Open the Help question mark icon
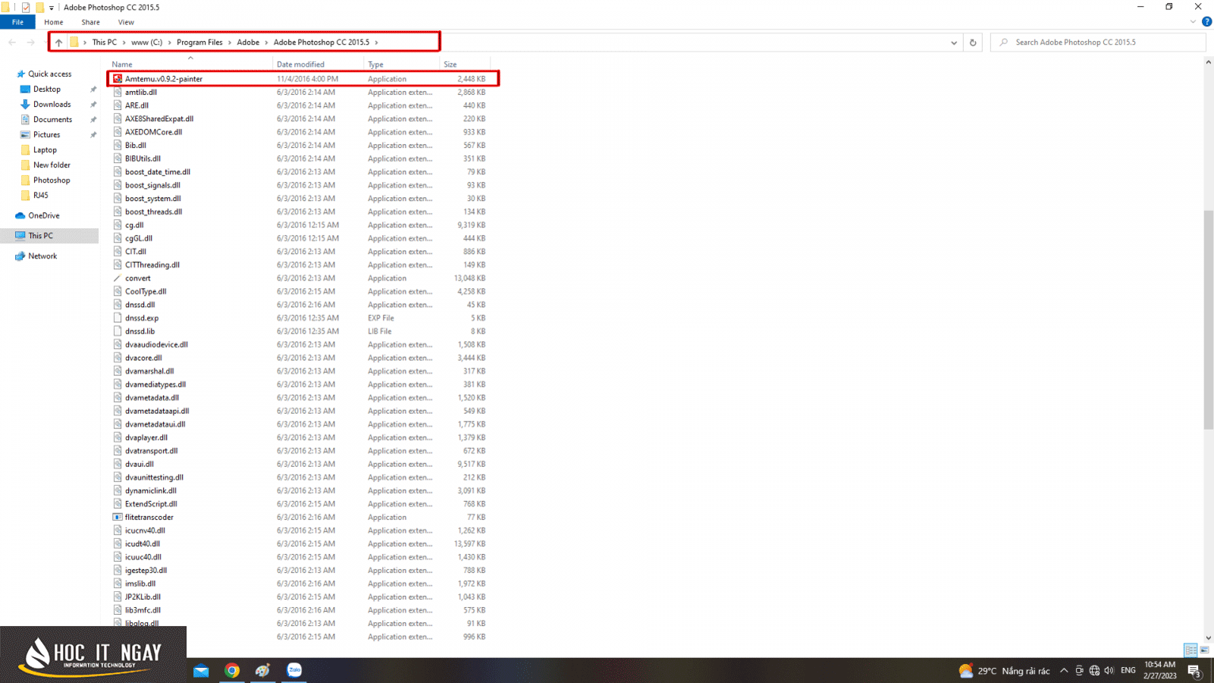The height and width of the screenshot is (683, 1214). coord(1206,22)
